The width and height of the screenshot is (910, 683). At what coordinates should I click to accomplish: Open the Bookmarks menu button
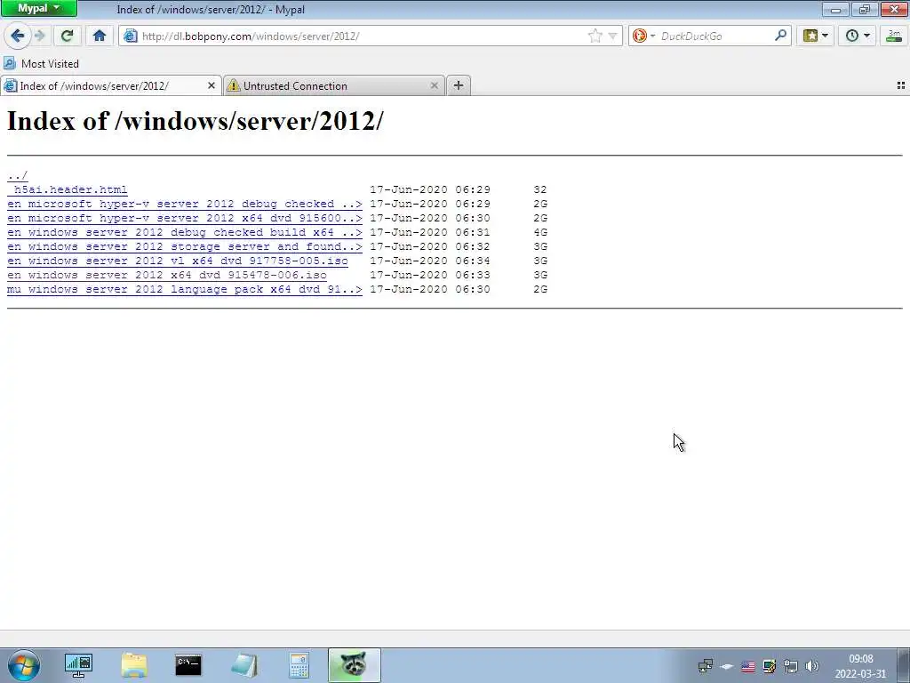tap(810, 36)
